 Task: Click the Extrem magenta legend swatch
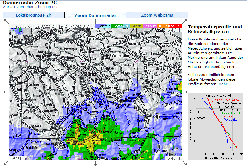coord(150,26)
